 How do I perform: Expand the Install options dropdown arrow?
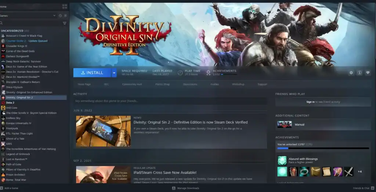pos(114,73)
